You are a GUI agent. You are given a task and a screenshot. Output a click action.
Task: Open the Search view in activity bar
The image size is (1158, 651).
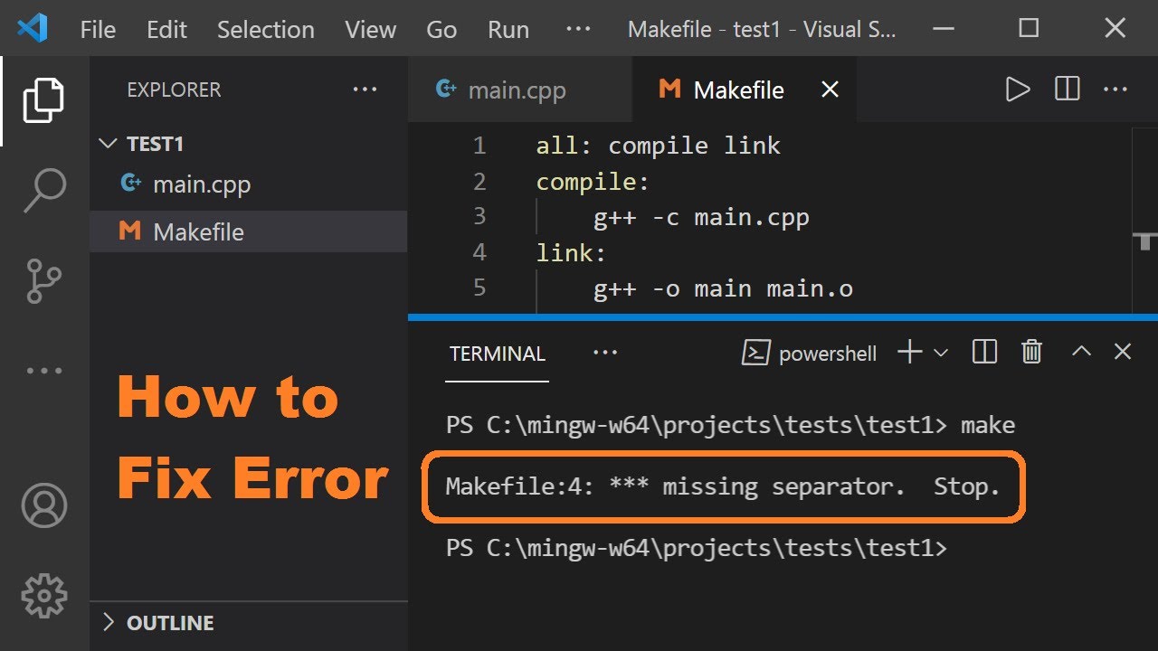point(44,191)
